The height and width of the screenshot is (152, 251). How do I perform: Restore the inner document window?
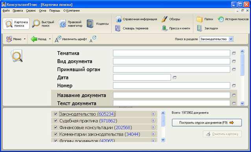click(x=242, y=11)
